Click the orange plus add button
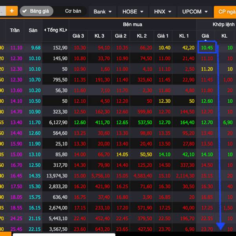This screenshot has width=236, height=236. [11, 11]
